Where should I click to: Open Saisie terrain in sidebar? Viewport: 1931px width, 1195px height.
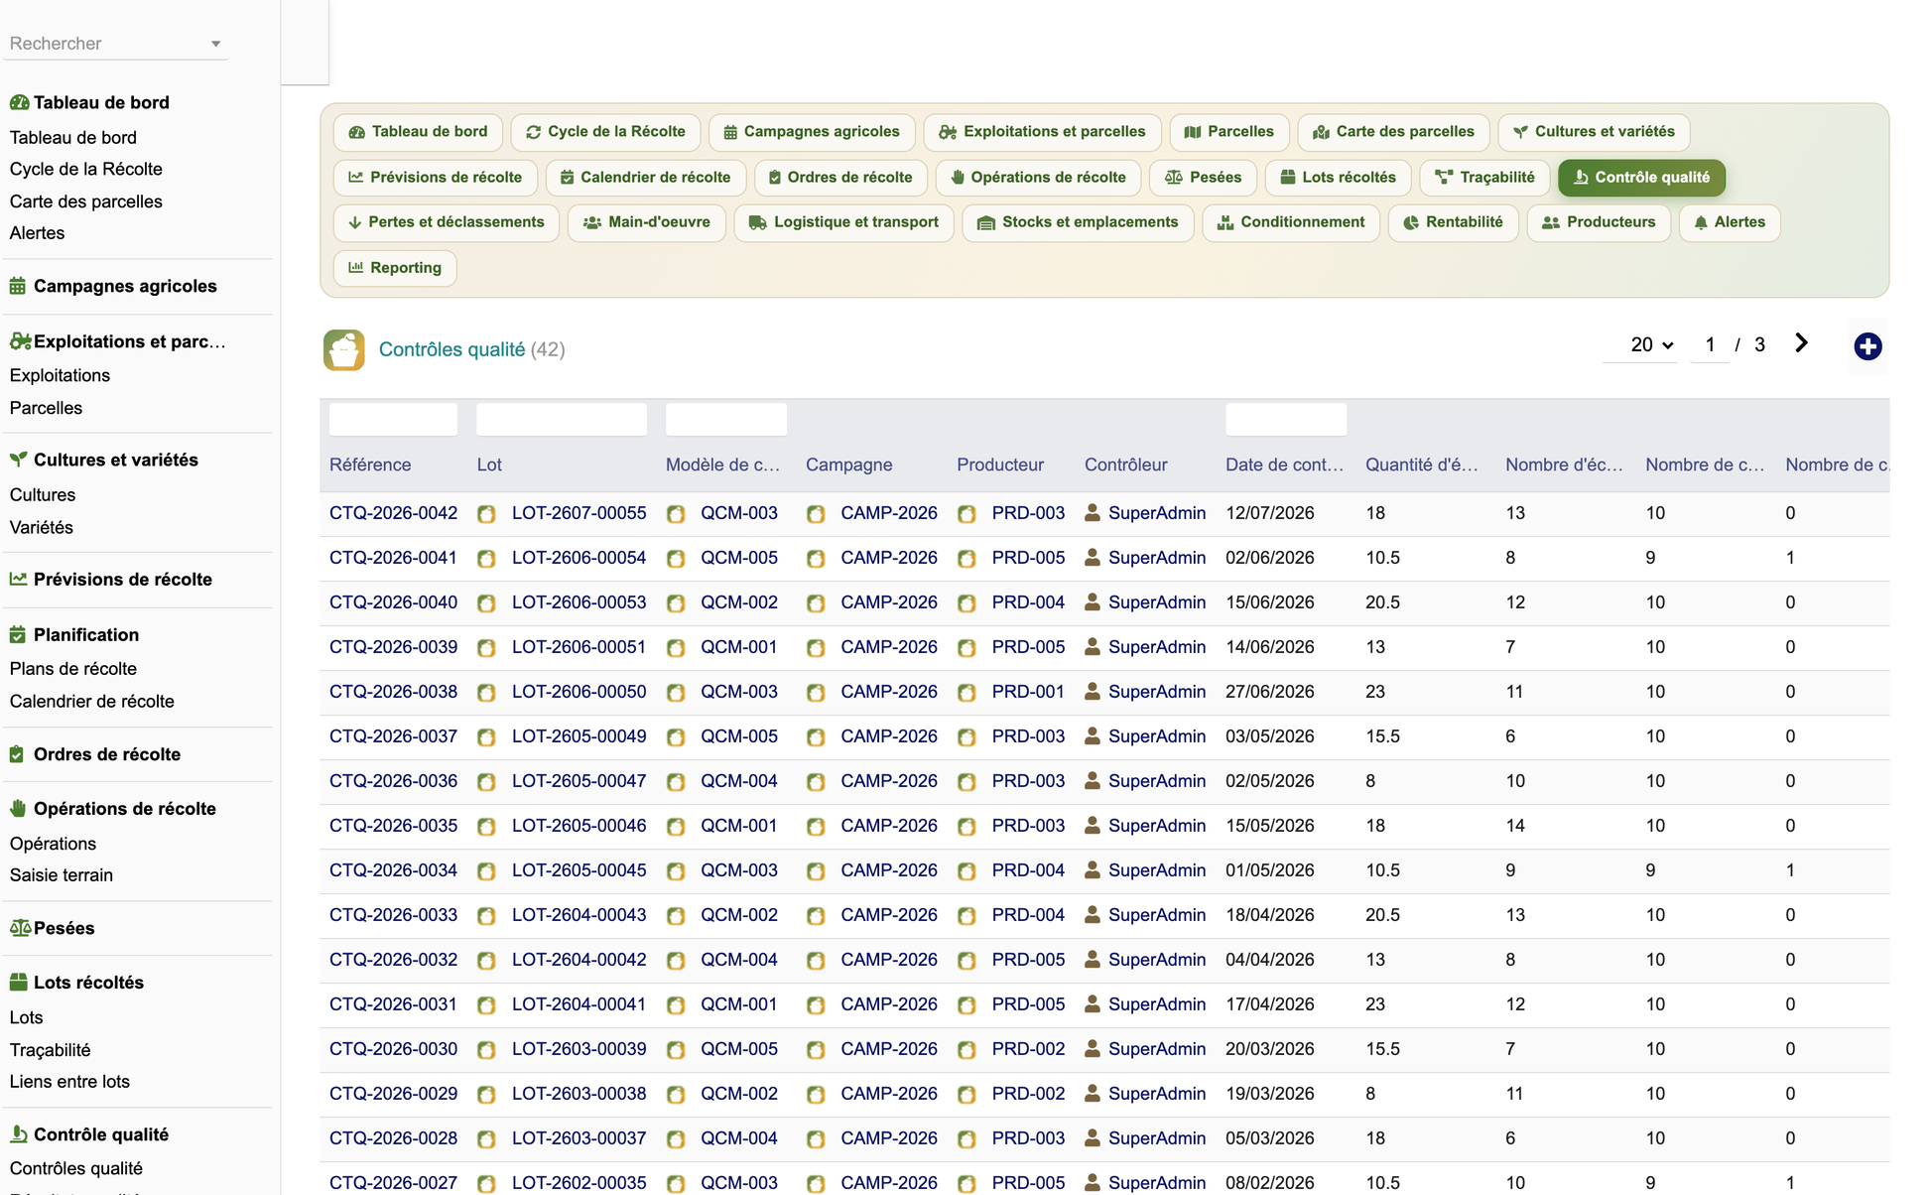click(62, 875)
